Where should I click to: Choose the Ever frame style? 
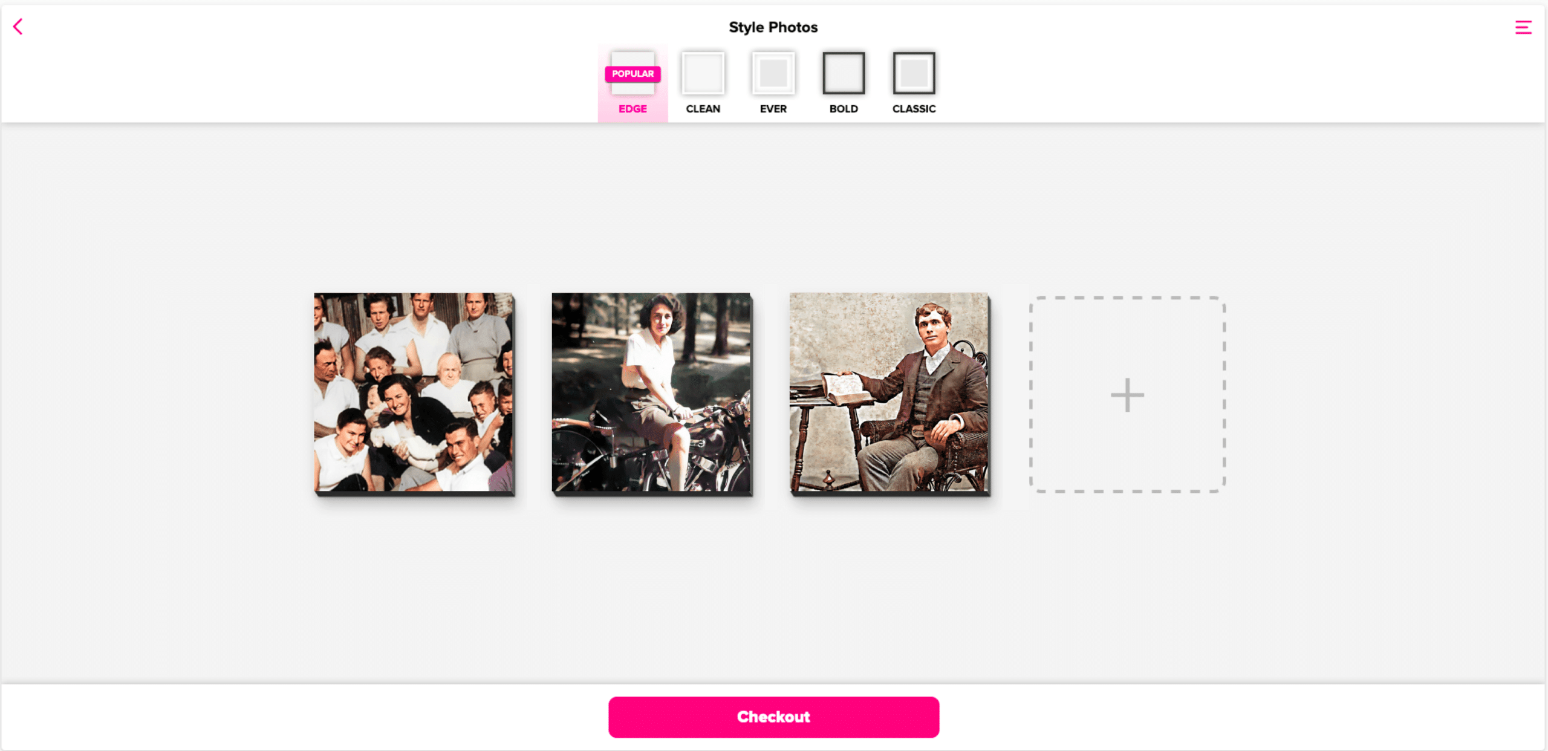coord(773,83)
